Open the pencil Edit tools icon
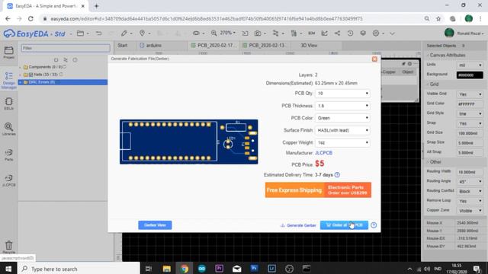Screen dimensions: 488x274 click(x=124, y=33)
